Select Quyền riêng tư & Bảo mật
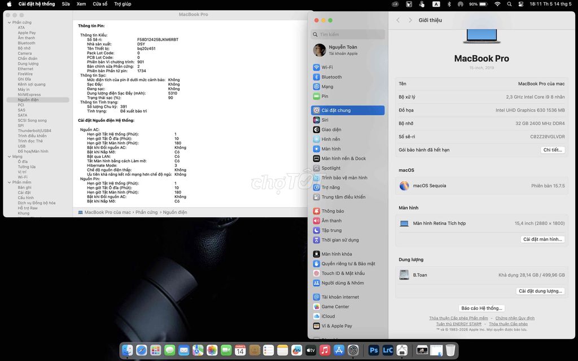This screenshot has height=361, width=578. coord(348,264)
